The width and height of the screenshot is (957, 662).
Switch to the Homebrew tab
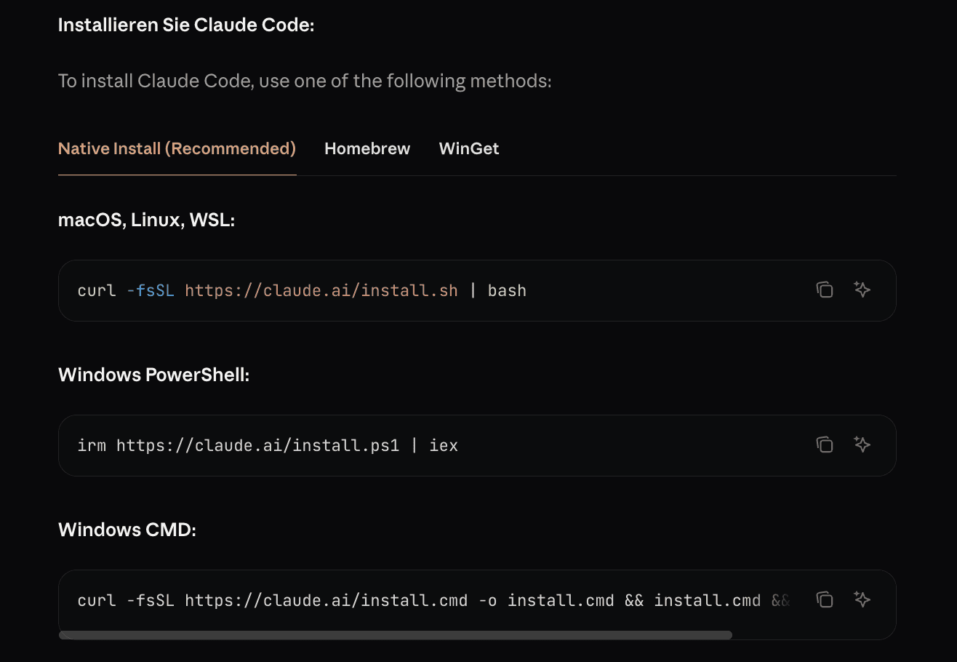pyautogui.click(x=367, y=148)
